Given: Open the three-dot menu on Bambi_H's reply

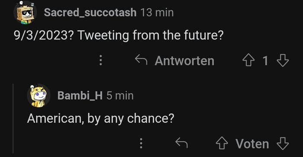Looking at the screenshot, I should (141, 144).
